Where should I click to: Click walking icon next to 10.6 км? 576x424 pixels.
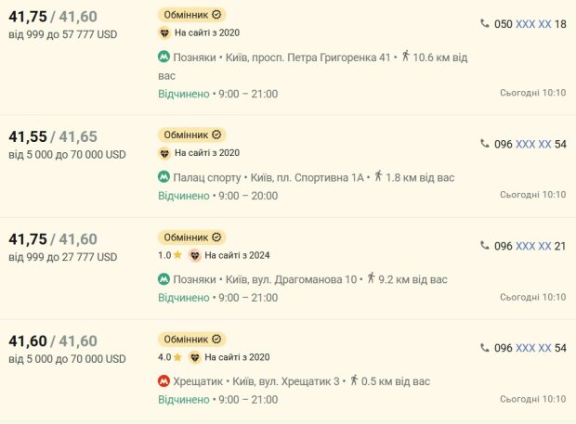(406, 56)
